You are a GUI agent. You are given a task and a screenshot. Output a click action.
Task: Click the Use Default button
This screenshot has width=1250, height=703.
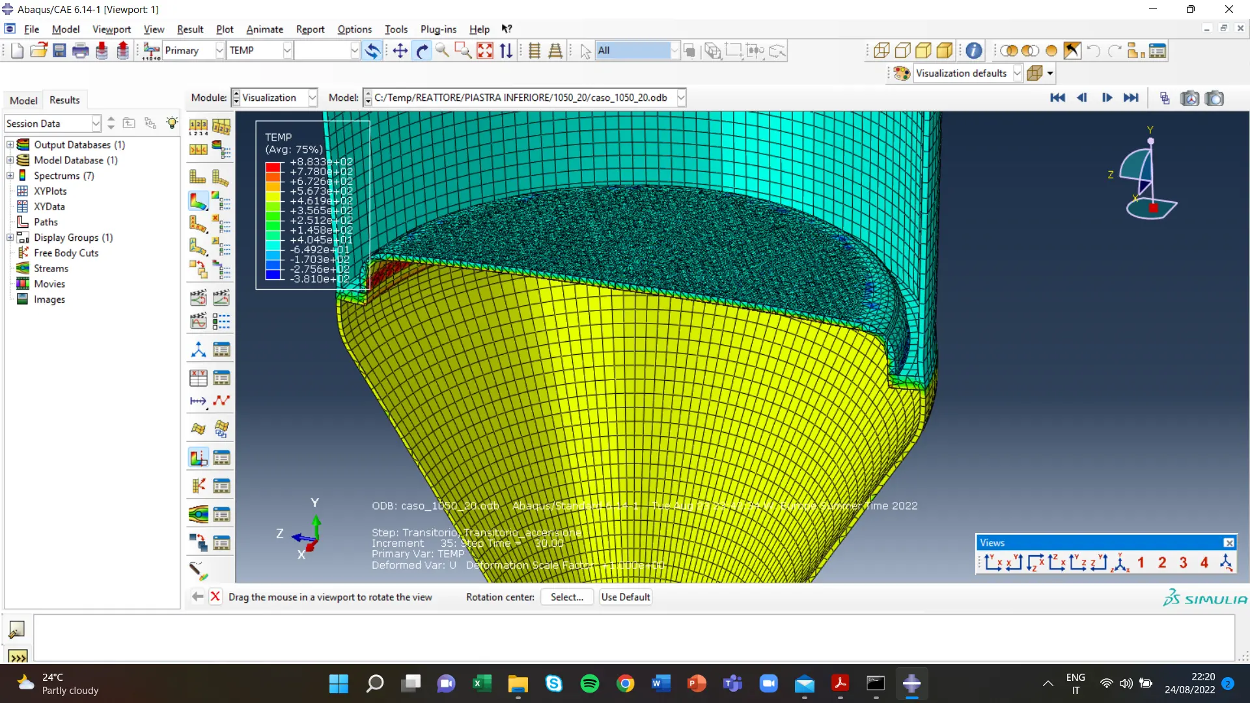[x=625, y=597]
